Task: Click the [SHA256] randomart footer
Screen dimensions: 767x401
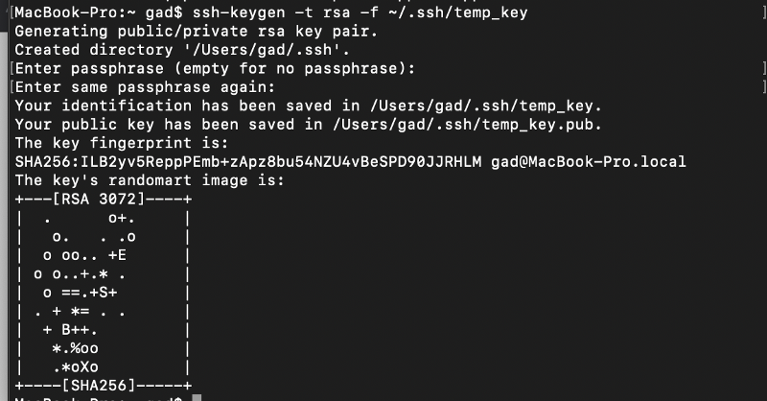Action: pos(99,386)
